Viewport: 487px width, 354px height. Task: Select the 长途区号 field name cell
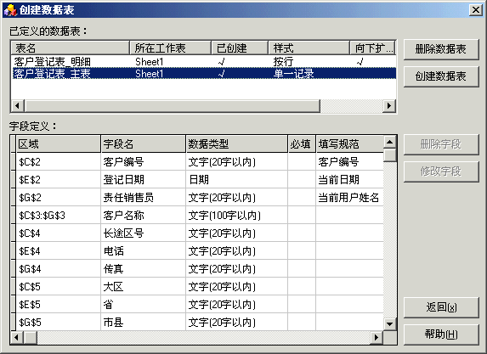pyautogui.click(x=144, y=233)
